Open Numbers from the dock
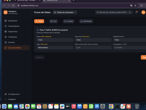The width and height of the screenshot is (146, 110). (x=91, y=107)
